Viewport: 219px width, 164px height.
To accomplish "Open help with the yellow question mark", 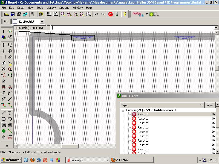I will [125, 14].
